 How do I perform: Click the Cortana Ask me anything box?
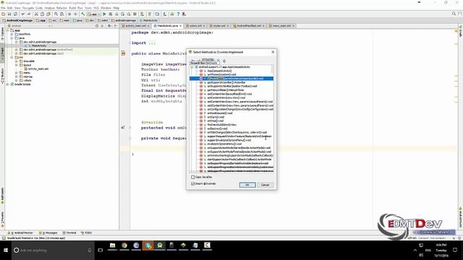pyautogui.click(x=53, y=251)
